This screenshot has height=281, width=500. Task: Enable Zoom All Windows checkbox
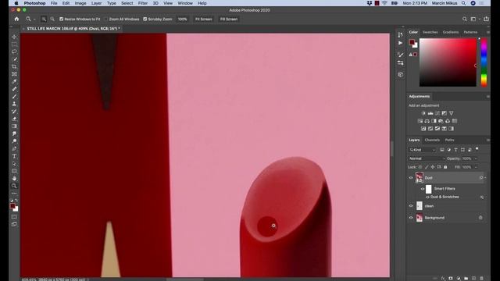click(x=106, y=19)
